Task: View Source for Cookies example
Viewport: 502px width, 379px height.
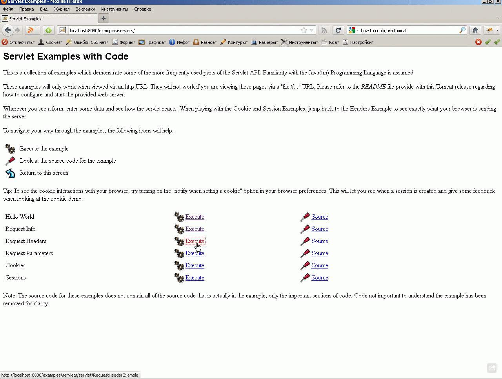Action: click(320, 265)
